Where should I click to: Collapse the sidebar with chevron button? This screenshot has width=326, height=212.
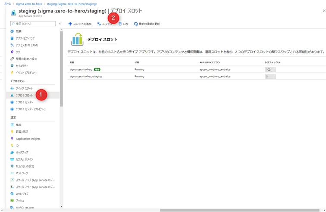pos(60,24)
